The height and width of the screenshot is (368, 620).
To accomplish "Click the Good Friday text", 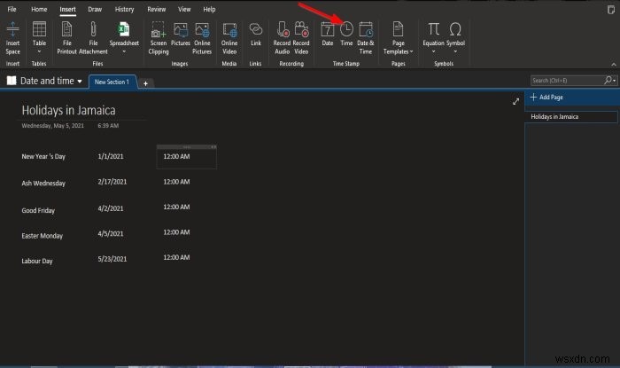I will tap(38, 210).
